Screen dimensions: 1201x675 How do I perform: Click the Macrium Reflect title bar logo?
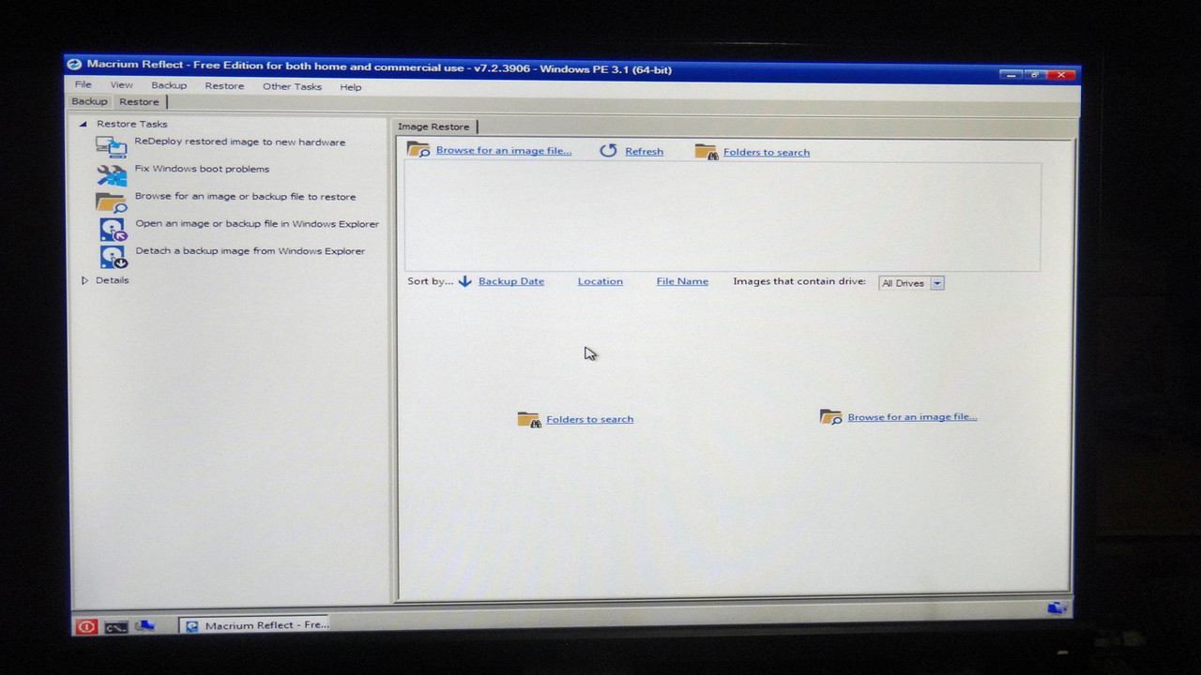point(75,65)
